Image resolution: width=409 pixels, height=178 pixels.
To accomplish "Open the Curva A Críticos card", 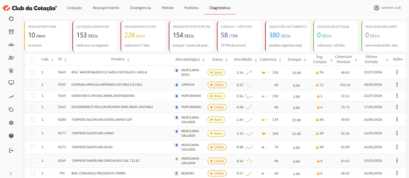I will tap(239, 36).
